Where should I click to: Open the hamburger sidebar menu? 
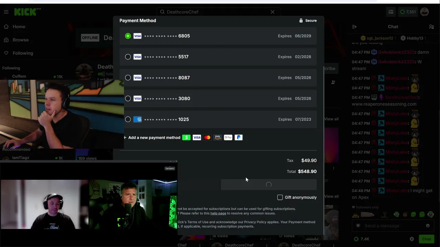(x=6, y=12)
